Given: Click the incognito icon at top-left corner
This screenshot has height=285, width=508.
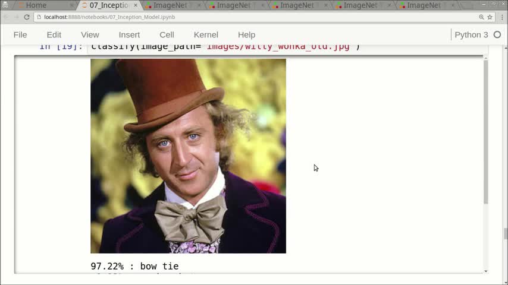Looking at the screenshot, I should pos(5,4).
